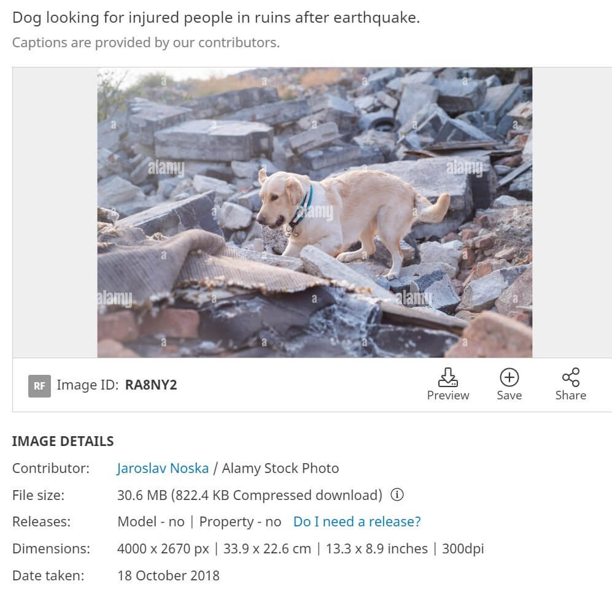Click the date taken 18 October 2018
Image resolution: width=612 pixels, height=592 pixels.
(x=168, y=575)
